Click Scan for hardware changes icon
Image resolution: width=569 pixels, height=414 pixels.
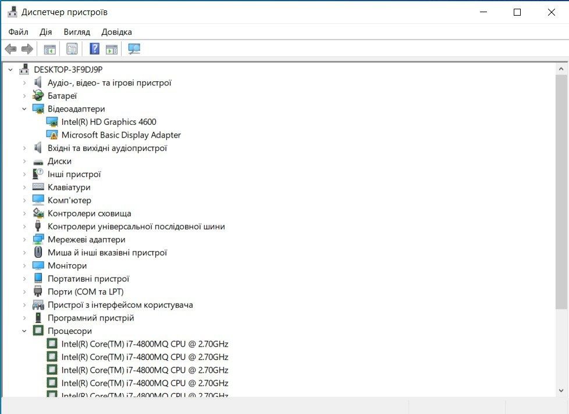pyautogui.click(x=134, y=49)
